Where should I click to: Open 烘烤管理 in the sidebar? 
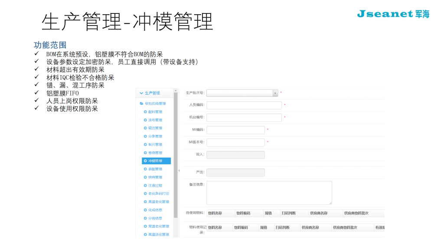click(x=155, y=177)
